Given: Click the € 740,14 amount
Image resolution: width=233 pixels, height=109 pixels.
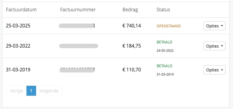Looking at the screenshot, I should (x=132, y=26).
